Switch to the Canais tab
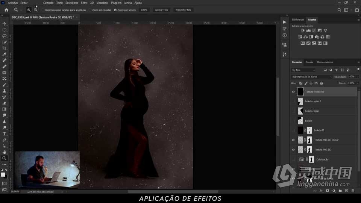 click(309, 62)
